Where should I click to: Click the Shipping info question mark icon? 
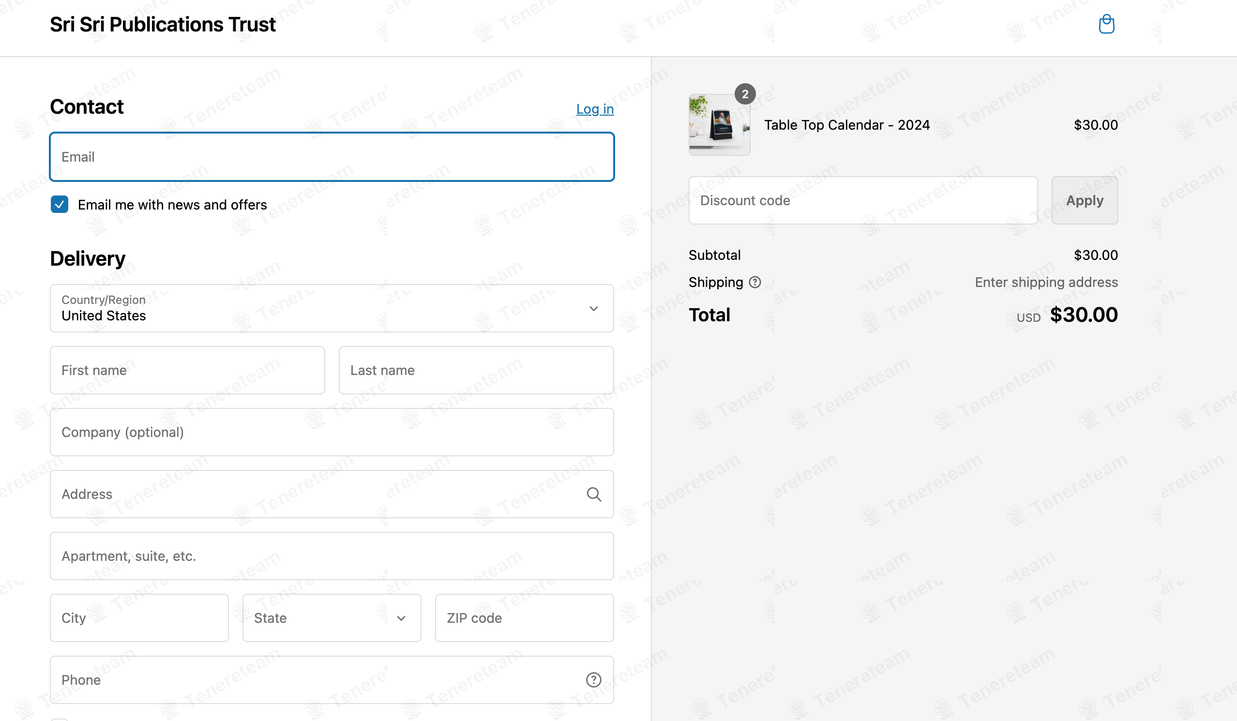[754, 282]
